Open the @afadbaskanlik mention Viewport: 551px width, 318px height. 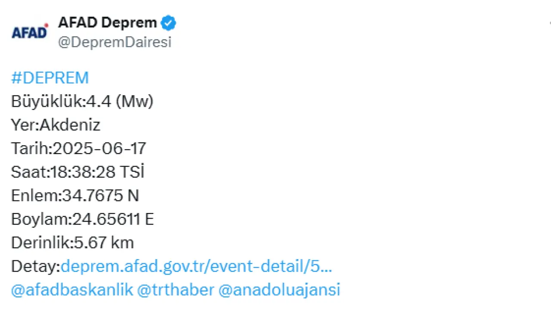pyautogui.click(x=72, y=290)
